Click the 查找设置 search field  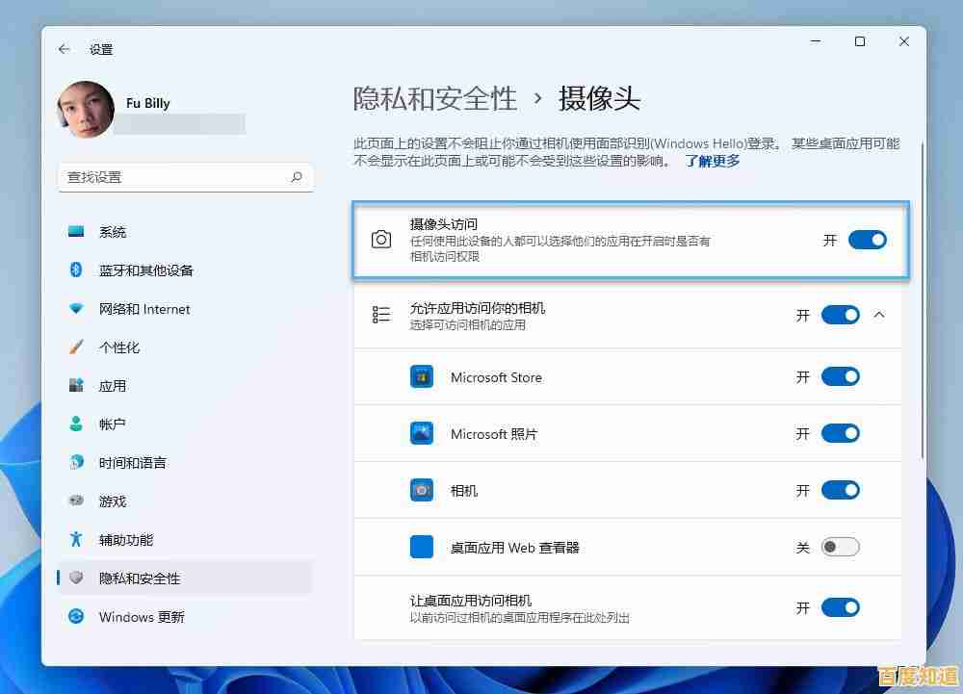pyautogui.click(x=186, y=177)
